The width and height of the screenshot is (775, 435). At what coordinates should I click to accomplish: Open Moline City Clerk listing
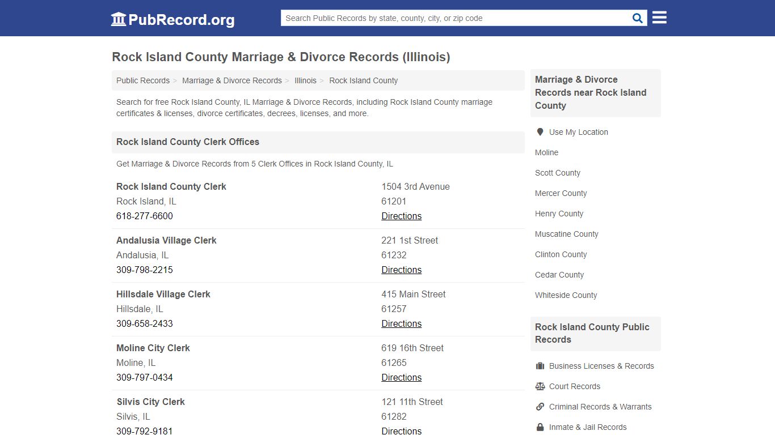pos(153,348)
